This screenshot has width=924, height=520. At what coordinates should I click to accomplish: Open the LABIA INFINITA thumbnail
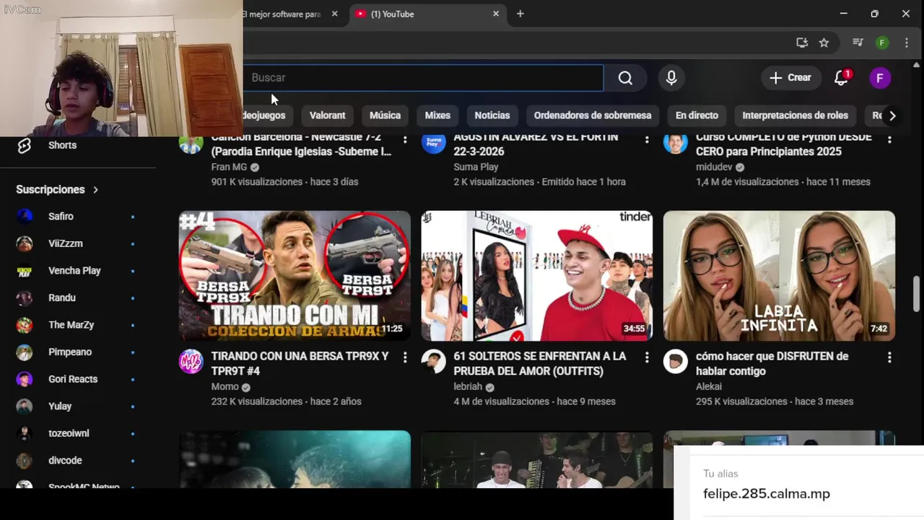779,276
